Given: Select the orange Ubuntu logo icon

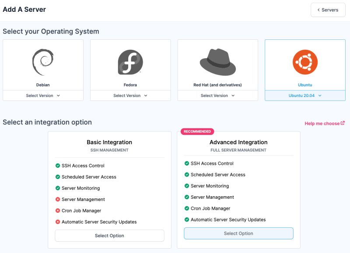Looking at the screenshot, I should pos(305,61).
